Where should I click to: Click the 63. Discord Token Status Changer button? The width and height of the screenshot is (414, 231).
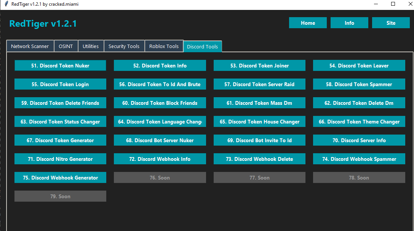[60, 122]
